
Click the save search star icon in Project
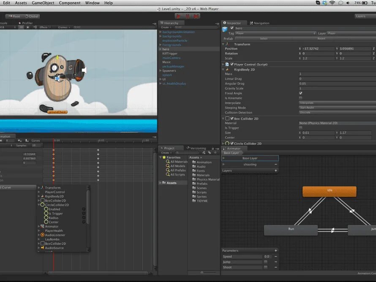click(x=215, y=153)
